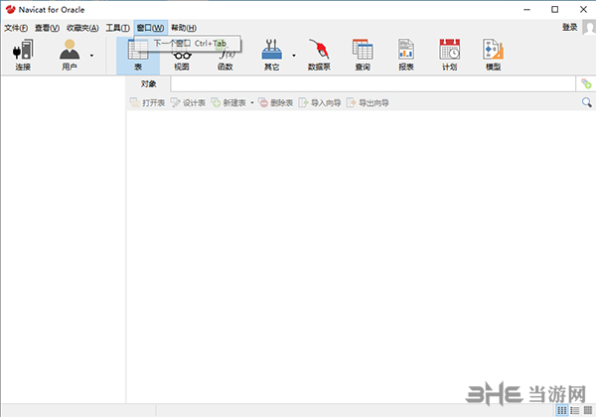Expand the New Table (新建表) dropdown arrow

[x=252, y=103]
